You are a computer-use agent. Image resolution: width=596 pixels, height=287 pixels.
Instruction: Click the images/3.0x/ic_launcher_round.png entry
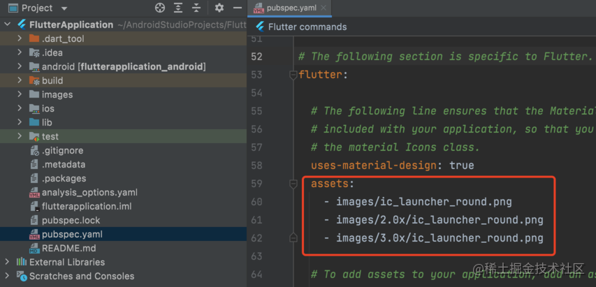(439, 238)
